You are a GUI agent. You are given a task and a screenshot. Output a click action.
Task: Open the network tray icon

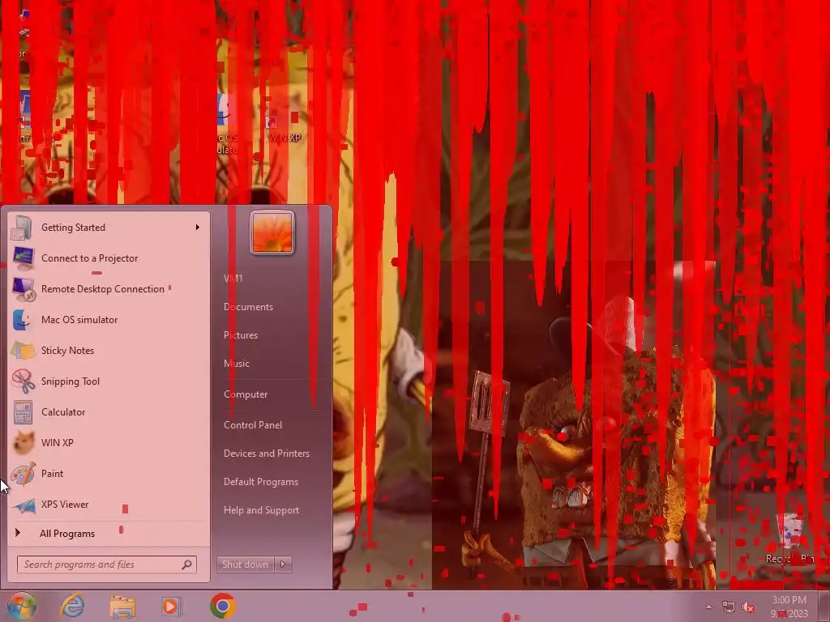729,607
